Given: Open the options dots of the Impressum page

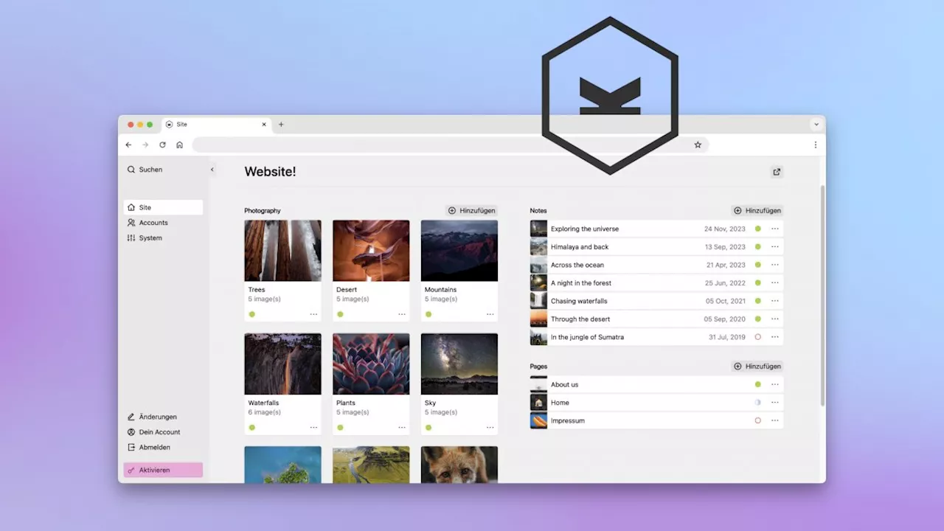Looking at the screenshot, I should [x=775, y=420].
